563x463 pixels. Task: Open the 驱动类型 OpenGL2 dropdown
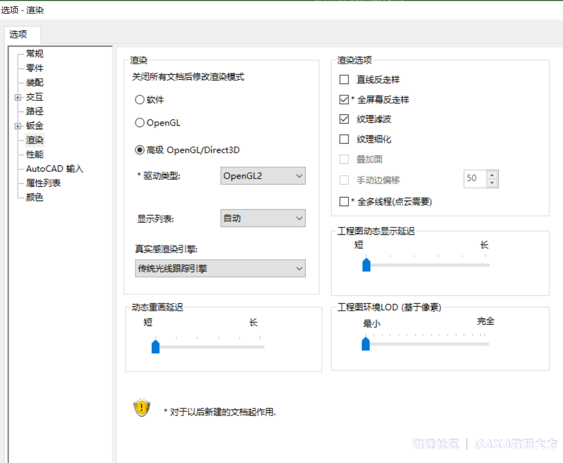click(x=263, y=176)
